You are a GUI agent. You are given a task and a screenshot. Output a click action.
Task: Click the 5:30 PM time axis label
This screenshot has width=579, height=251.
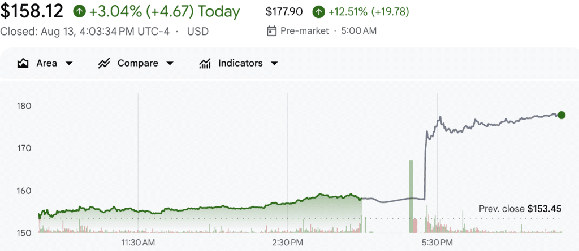[x=437, y=243]
